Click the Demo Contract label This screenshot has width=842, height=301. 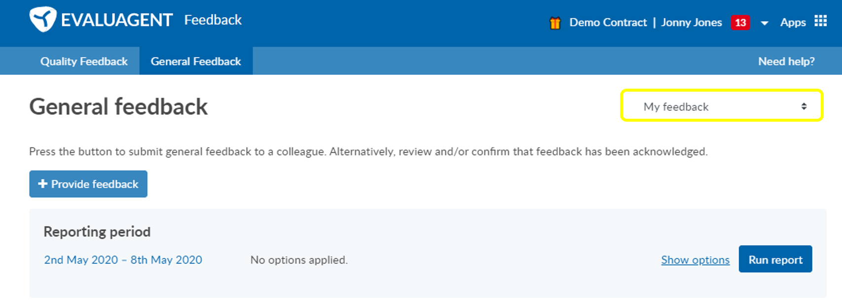click(608, 23)
